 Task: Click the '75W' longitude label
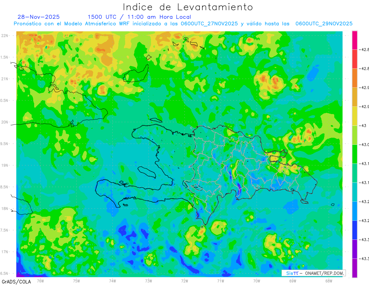coord(77,281)
